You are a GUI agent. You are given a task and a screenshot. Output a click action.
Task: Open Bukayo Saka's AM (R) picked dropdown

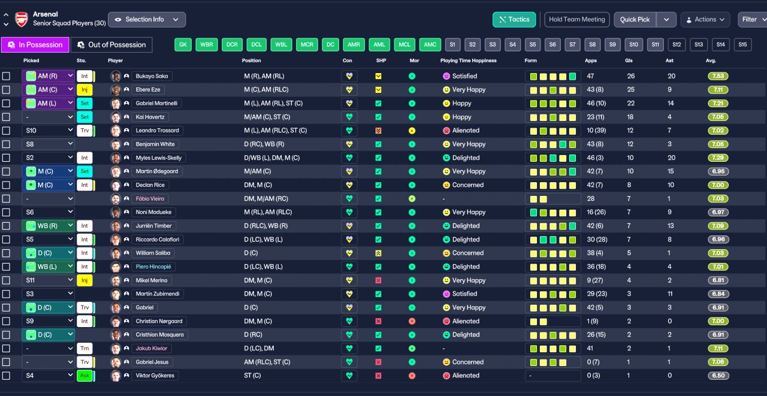(48, 76)
